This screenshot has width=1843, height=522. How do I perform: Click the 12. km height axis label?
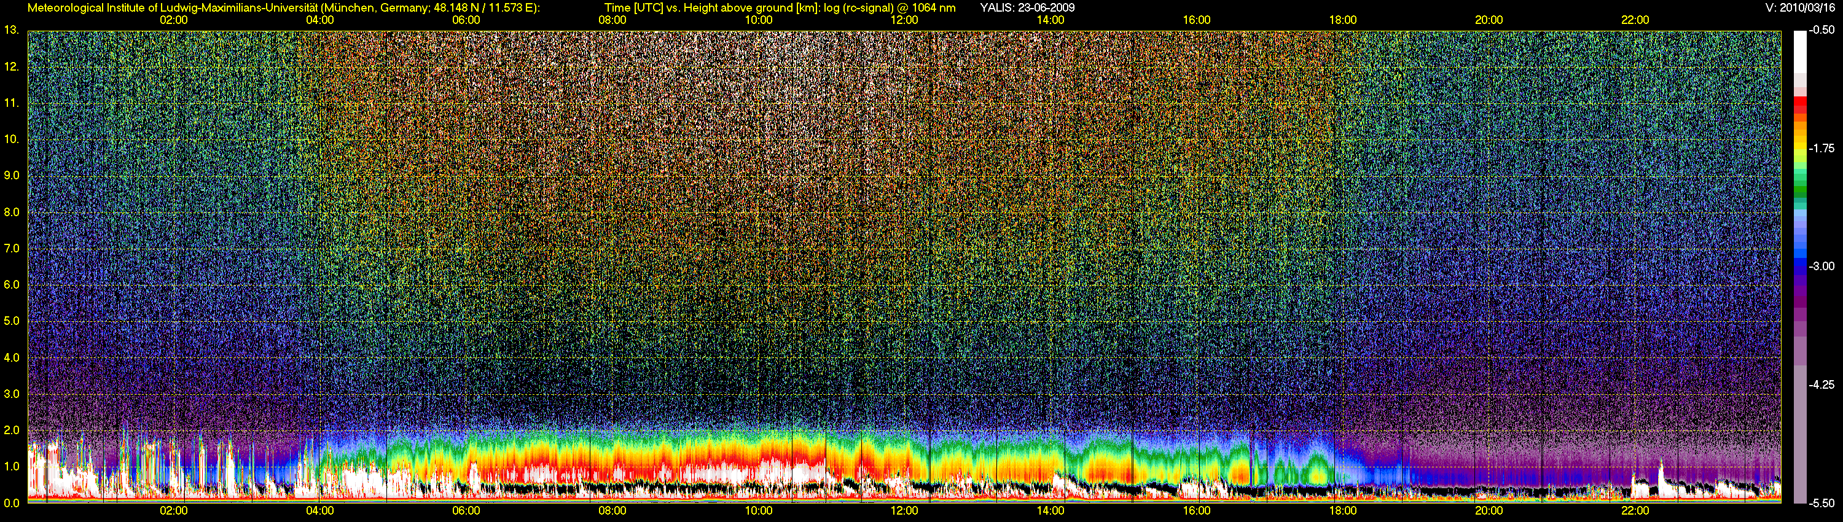12,66
